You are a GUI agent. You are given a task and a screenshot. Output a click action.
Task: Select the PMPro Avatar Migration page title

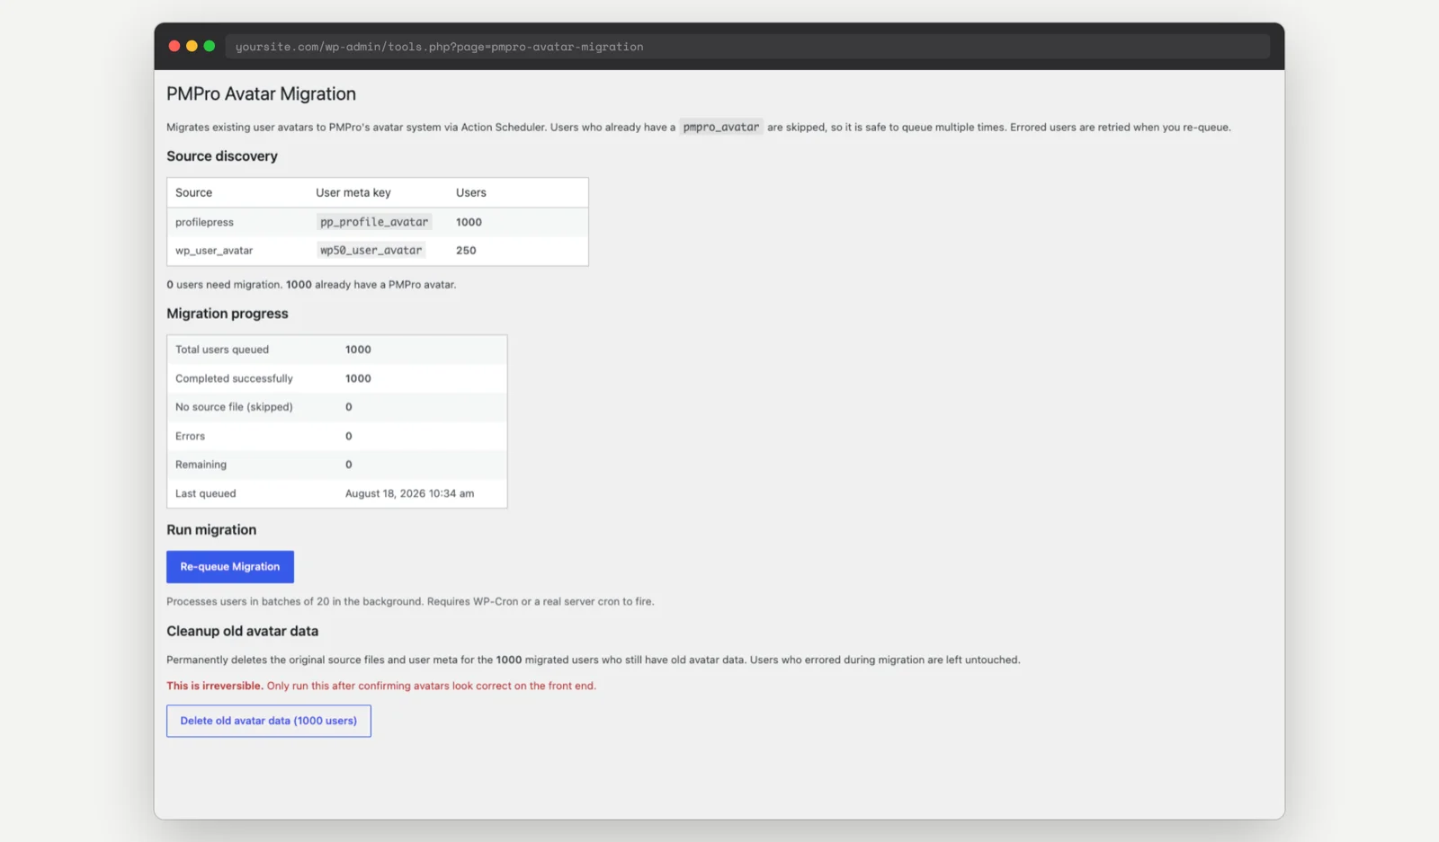(x=261, y=93)
